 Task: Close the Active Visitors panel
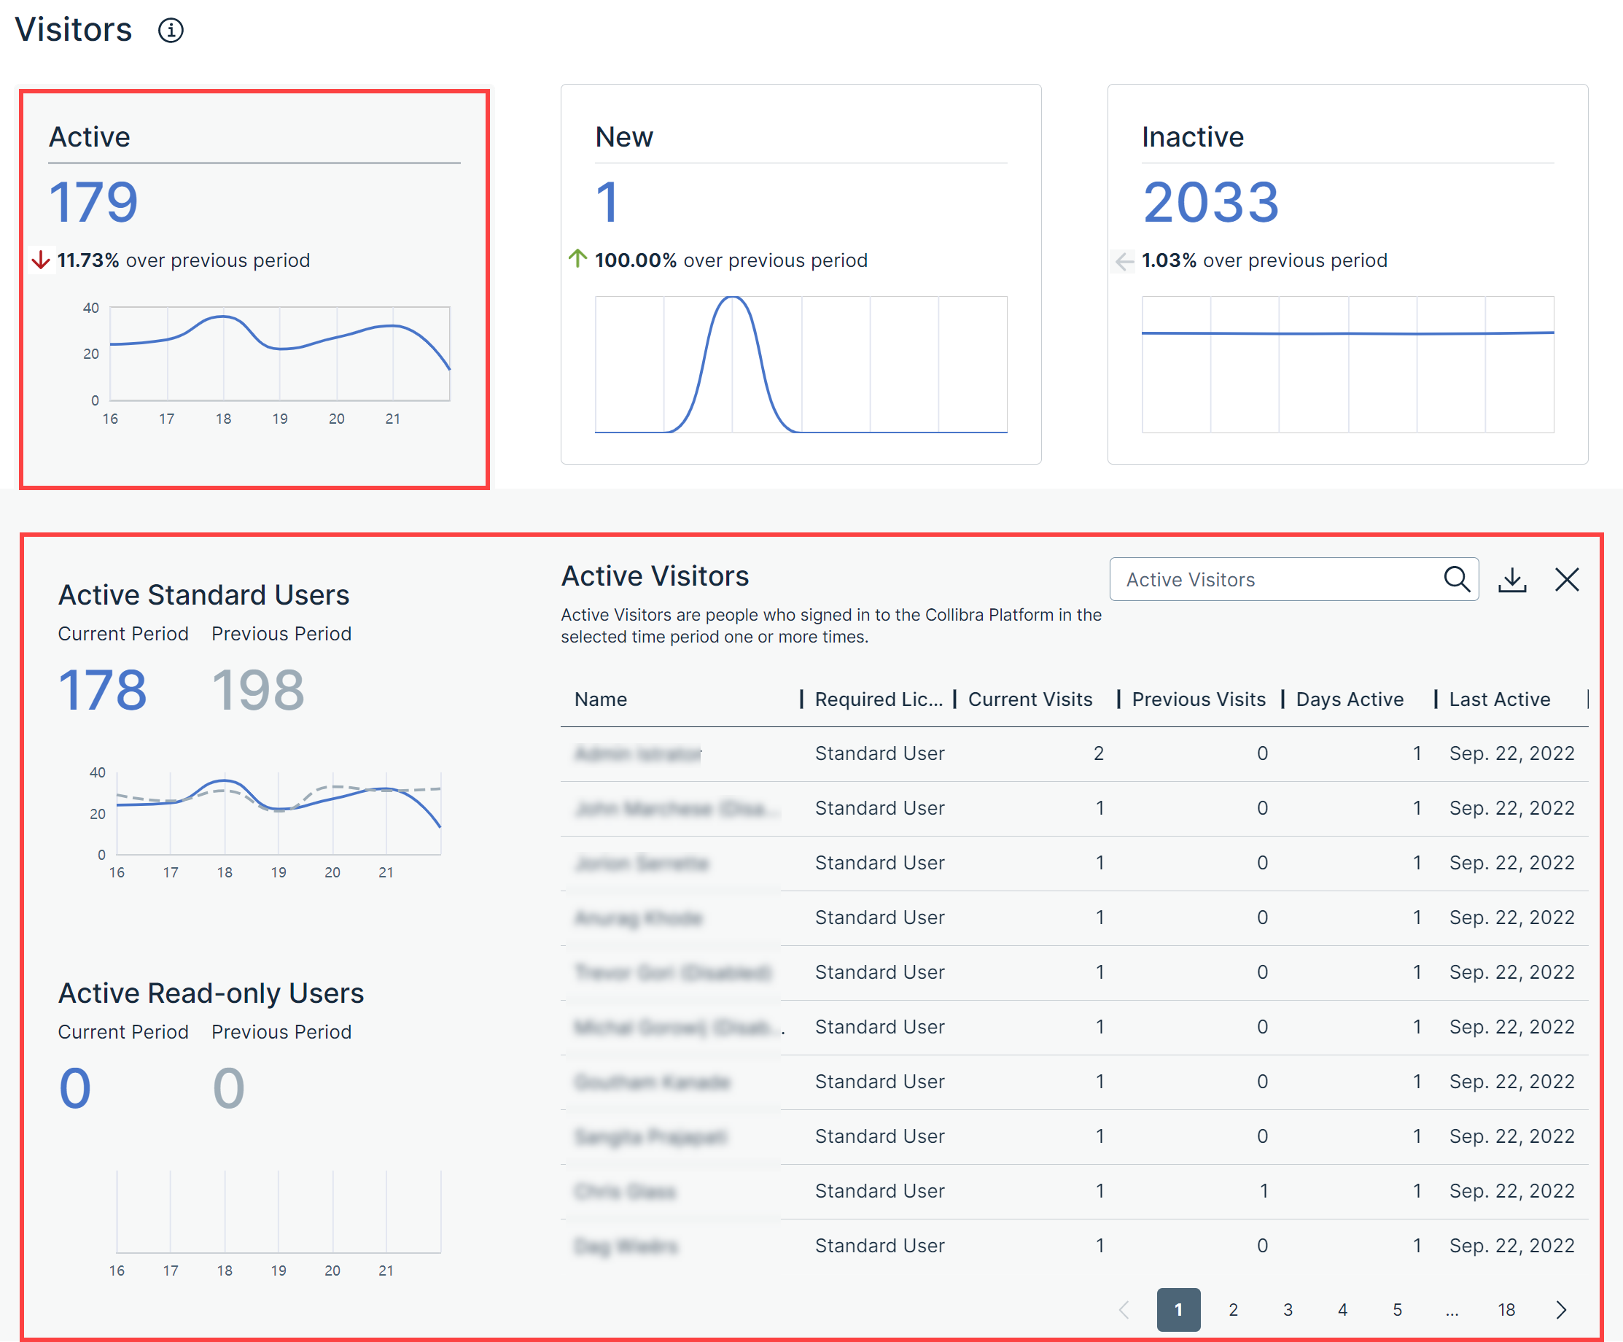[x=1567, y=579]
